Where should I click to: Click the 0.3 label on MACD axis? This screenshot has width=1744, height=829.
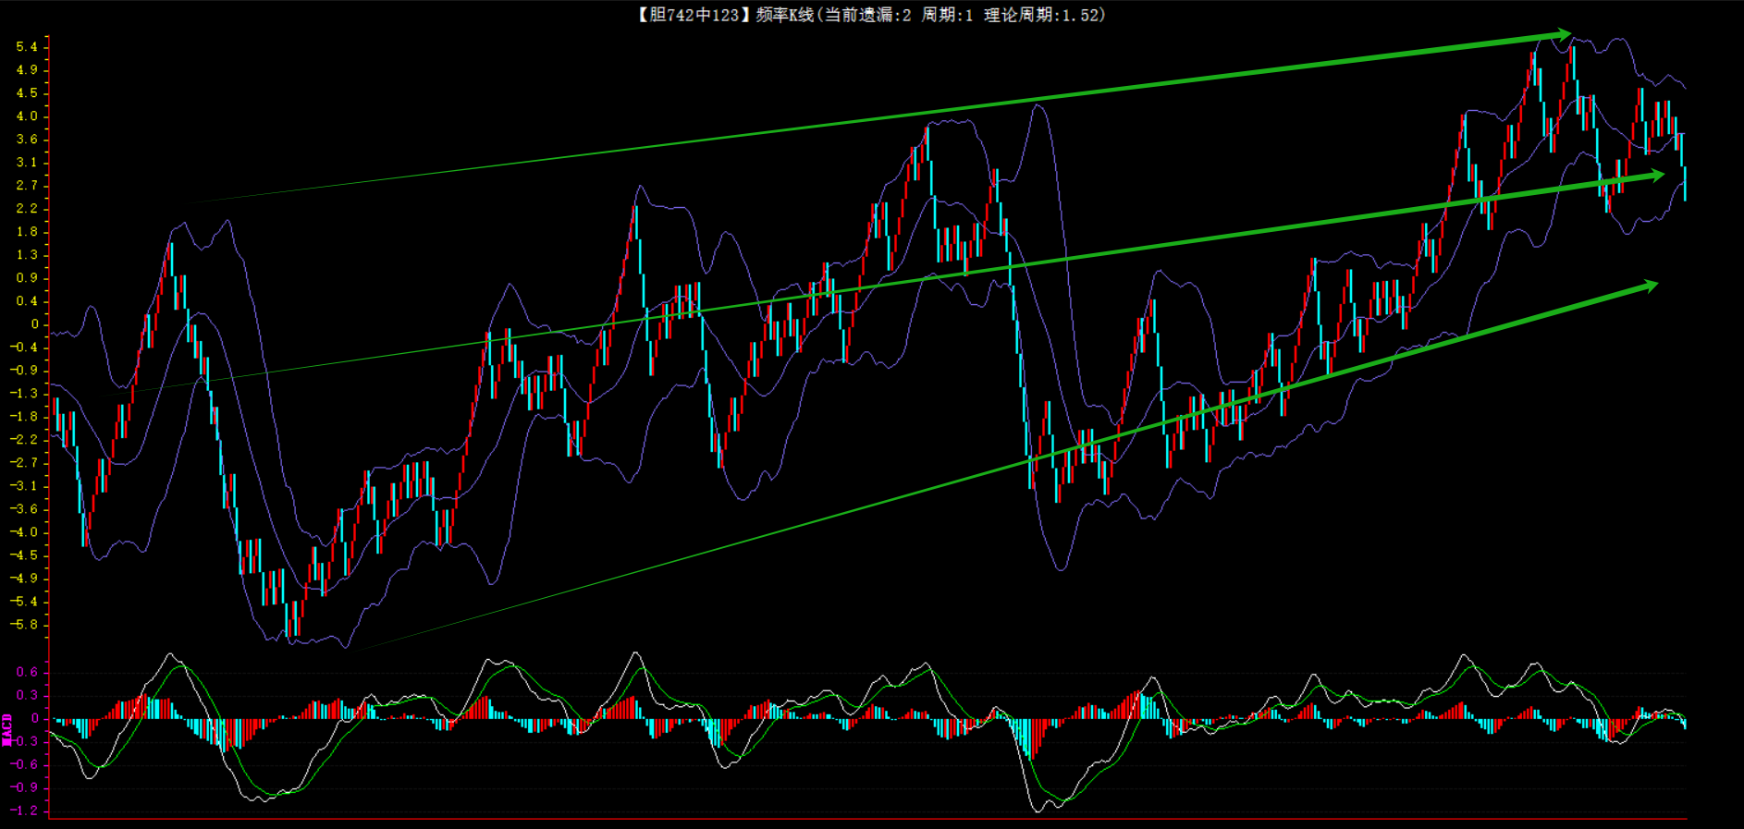[x=27, y=695]
